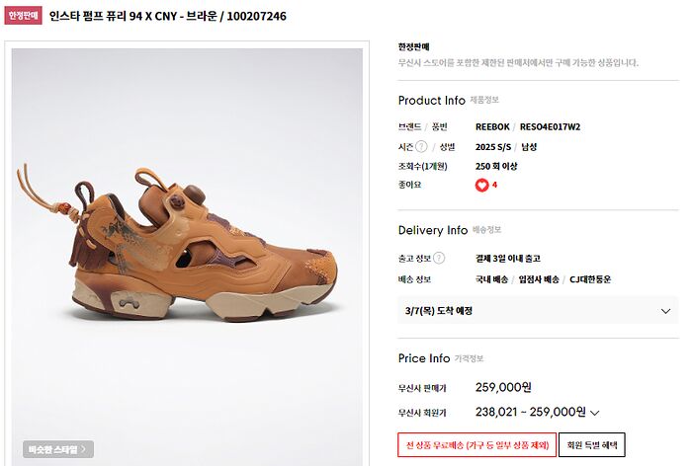Click the 한정판매 red badge by the title
Viewport: 692px width, 466px height.
pos(23,16)
